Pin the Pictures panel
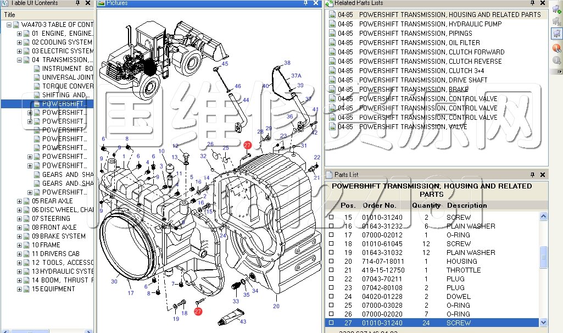 pyautogui.click(x=305, y=3)
